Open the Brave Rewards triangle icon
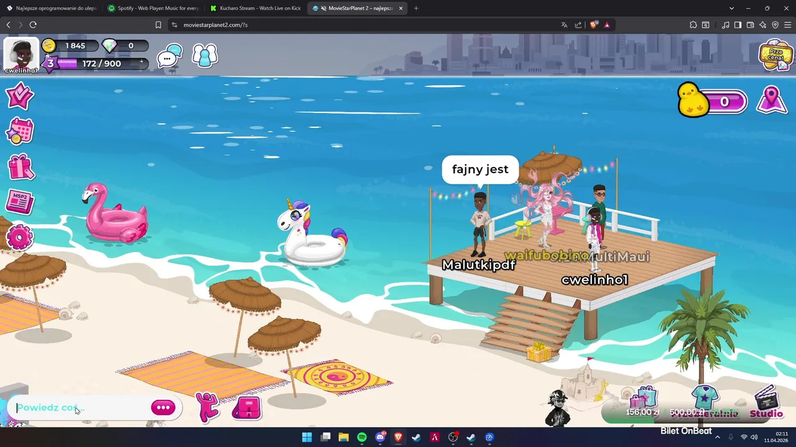 (607, 25)
